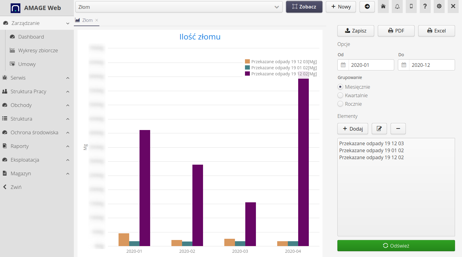Viewport: 462px width, 257px height.
Task: Click the mobile device icon
Action: pyautogui.click(x=411, y=7)
